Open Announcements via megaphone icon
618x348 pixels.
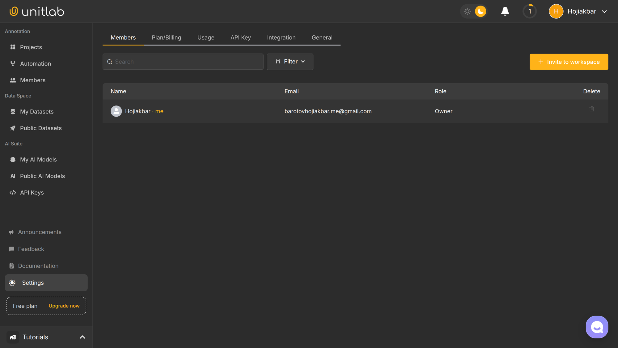point(11,232)
